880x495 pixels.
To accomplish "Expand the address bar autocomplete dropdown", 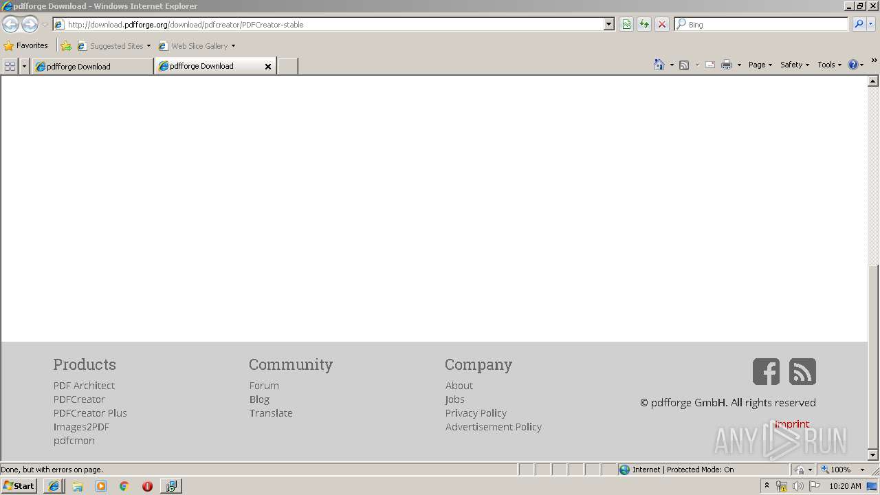I will 609,24.
